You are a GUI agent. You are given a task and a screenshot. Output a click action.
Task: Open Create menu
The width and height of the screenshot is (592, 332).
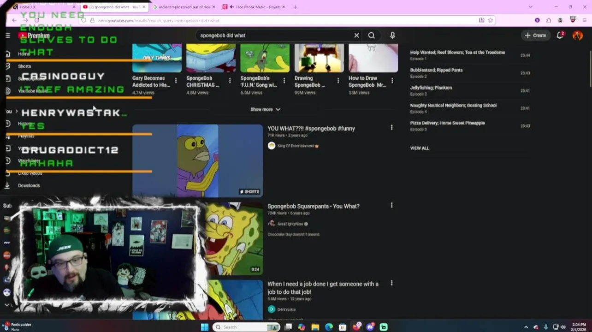(535, 36)
